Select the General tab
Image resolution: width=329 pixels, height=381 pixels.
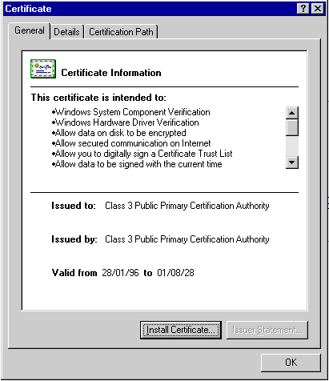(x=30, y=30)
